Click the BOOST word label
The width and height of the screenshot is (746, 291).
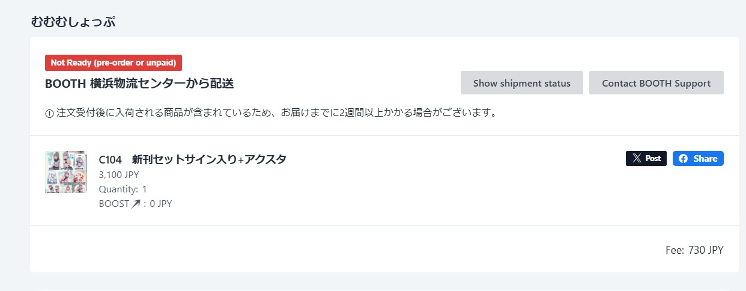pyautogui.click(x=114, y=204)
